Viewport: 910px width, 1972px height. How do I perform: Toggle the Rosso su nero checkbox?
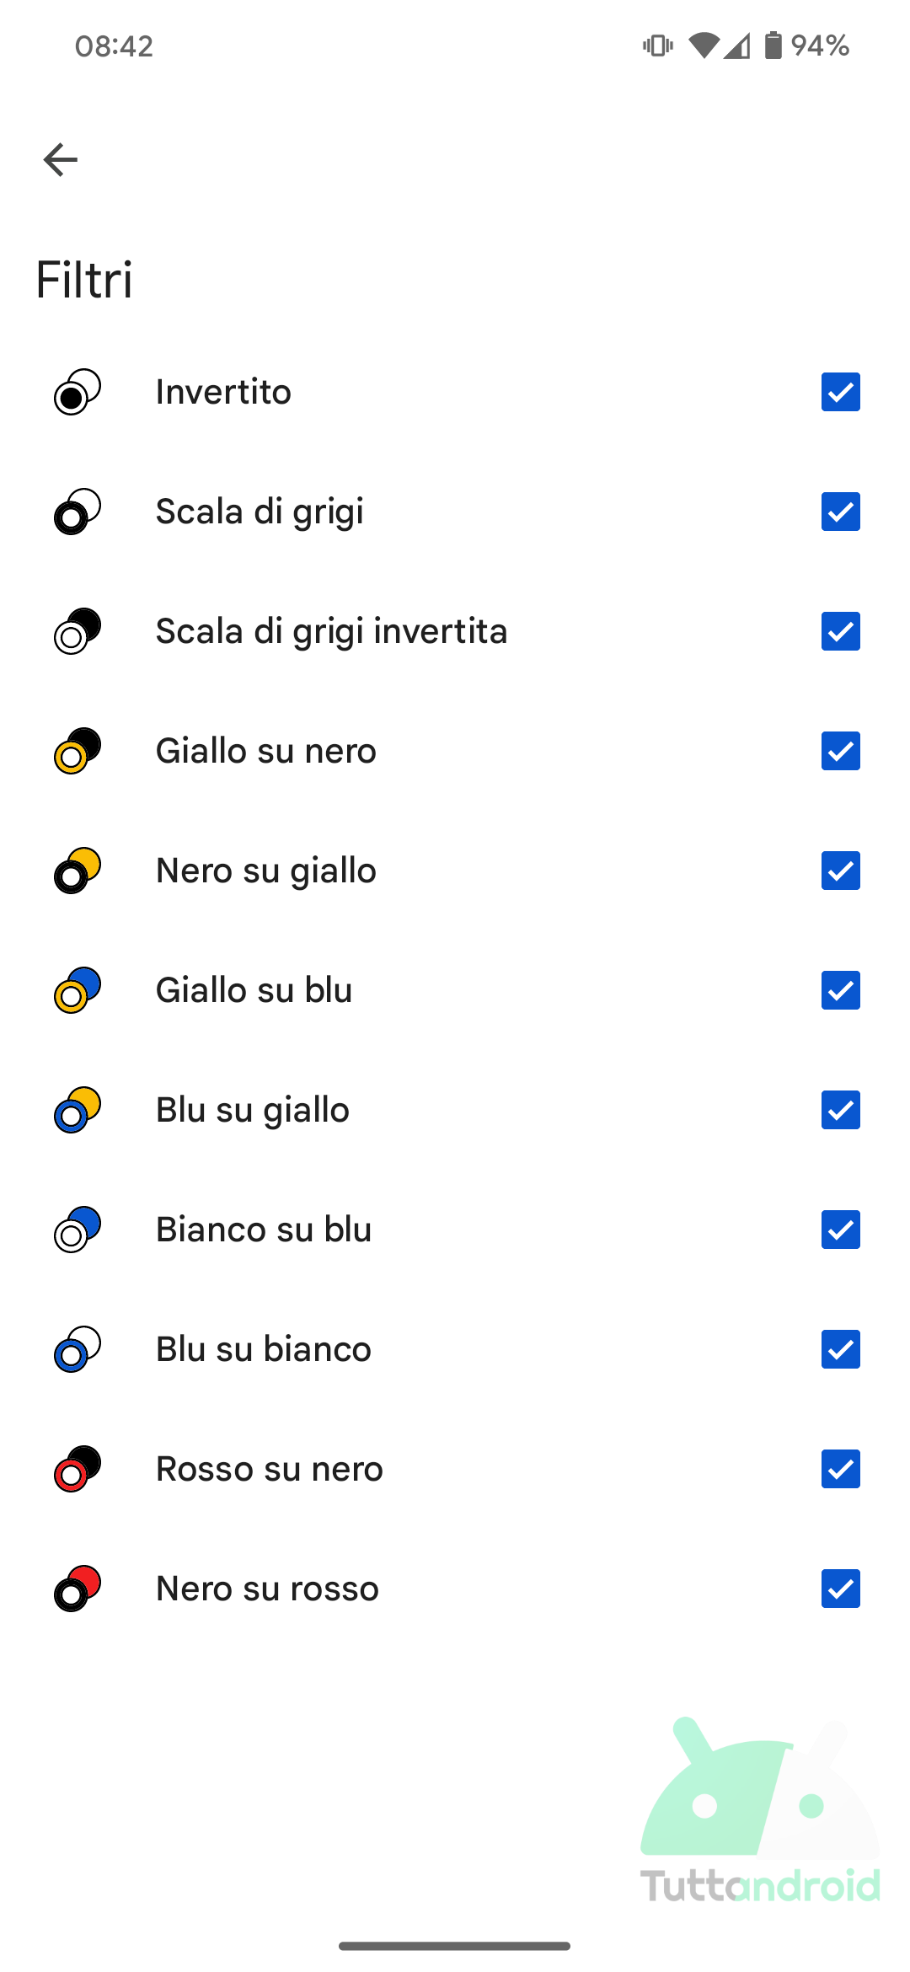click(841, 1469)
